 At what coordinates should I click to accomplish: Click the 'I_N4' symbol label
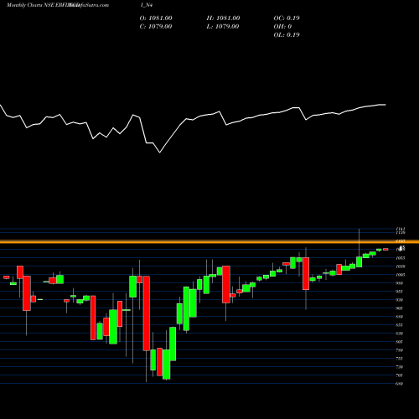pyautogui.click(x=147, y=5)
